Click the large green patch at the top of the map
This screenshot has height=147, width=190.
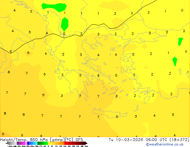(54, 7)
